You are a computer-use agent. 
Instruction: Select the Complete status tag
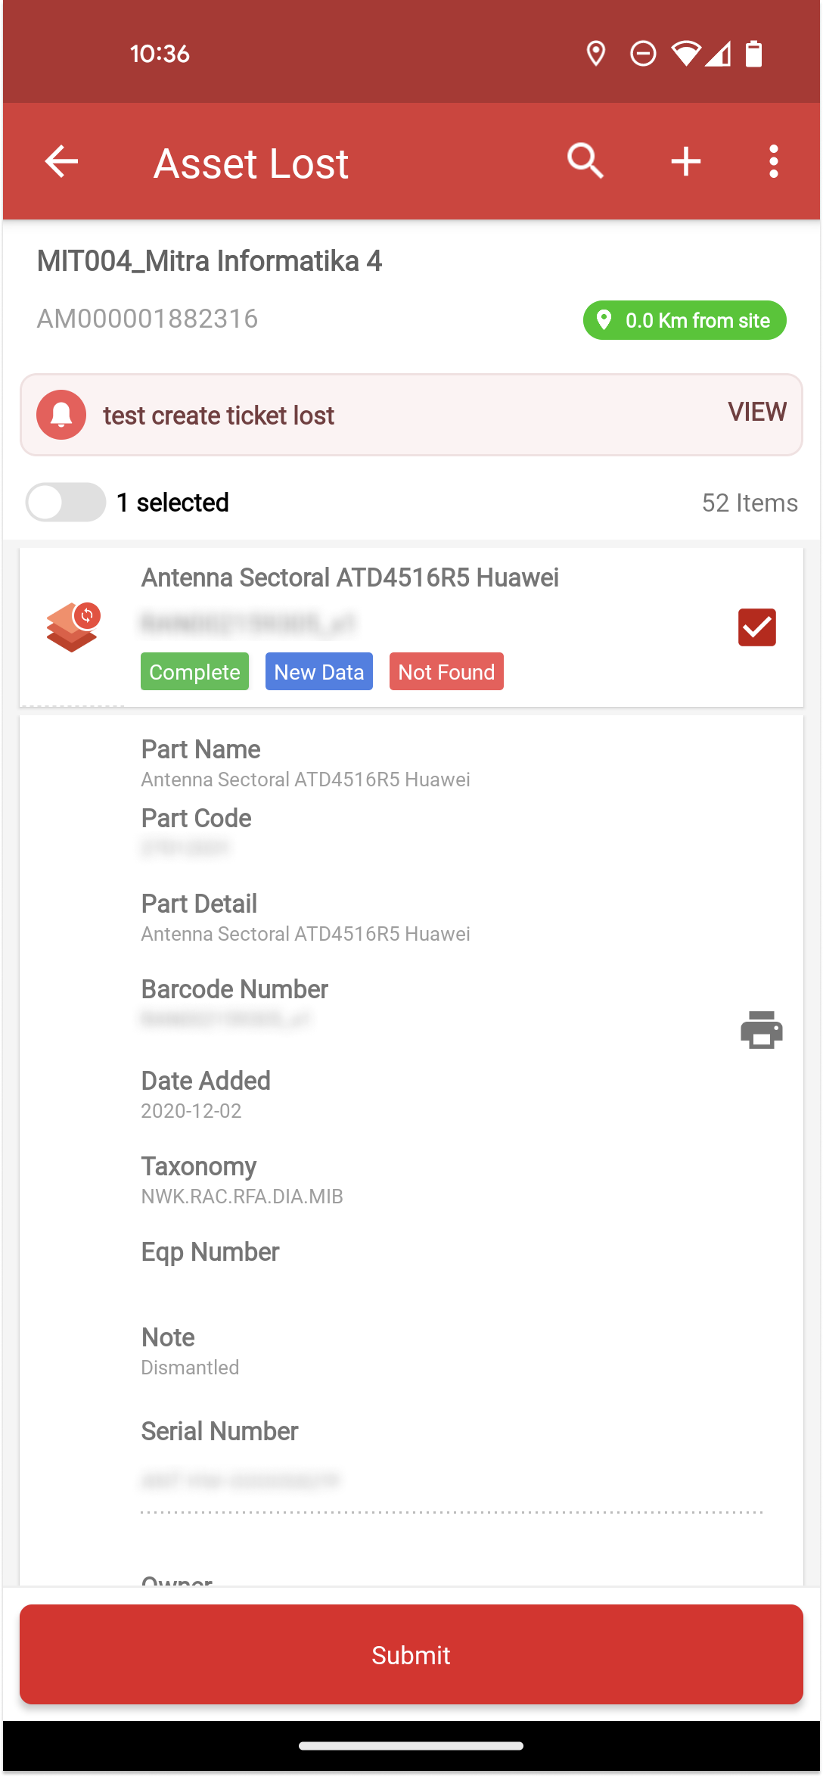(194, 671)
